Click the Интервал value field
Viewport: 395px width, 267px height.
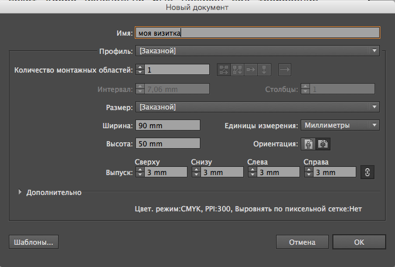177,89
